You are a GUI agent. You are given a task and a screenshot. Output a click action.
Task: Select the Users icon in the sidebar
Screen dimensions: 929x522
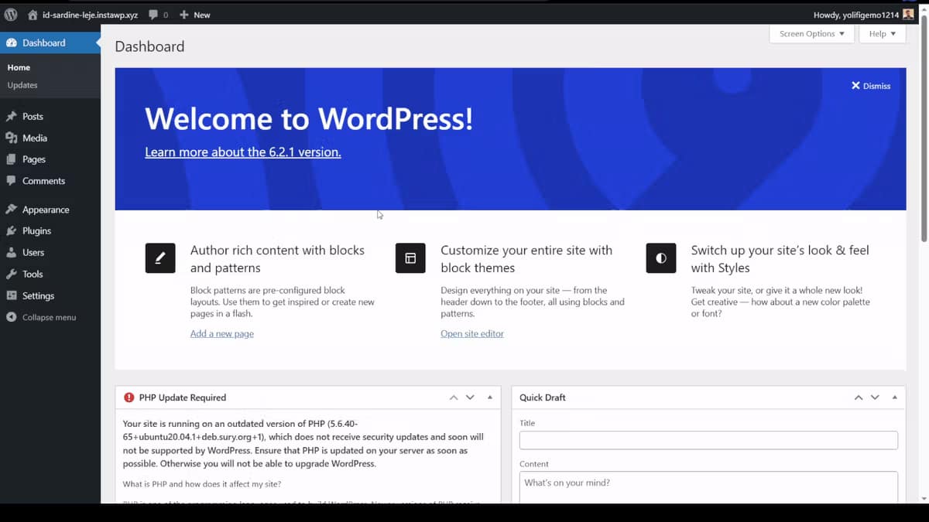tap(13, 252)
